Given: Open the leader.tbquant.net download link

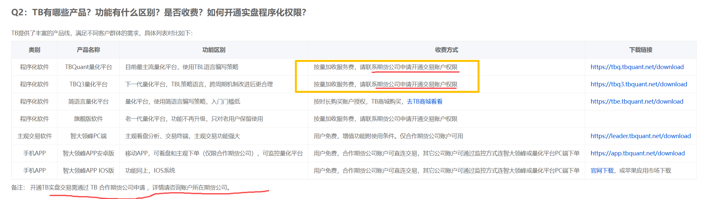Looking at the screenshot, I should pyautogui.click(x=640, y=136).
